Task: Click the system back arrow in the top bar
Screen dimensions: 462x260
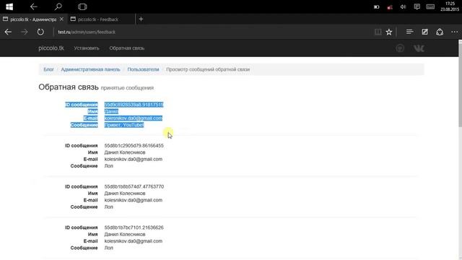Action: (34, 6)
